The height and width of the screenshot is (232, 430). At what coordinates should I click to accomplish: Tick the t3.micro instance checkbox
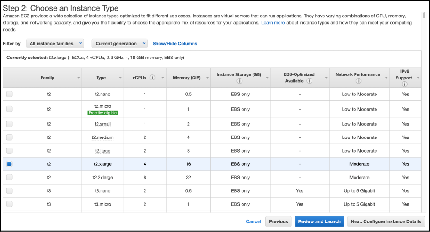[9, 204]
